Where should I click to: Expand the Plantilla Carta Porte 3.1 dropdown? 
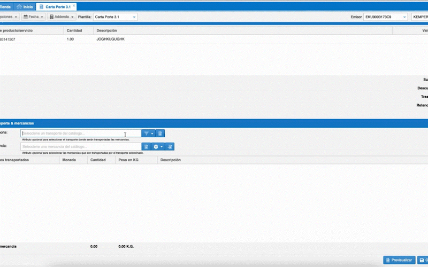pyautogui.click(x=134, y=17)
